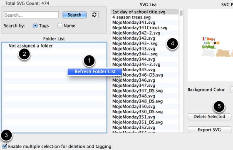The image size is (233, 150).
Task: Click the Export SVG button
Action: (209, 130)
